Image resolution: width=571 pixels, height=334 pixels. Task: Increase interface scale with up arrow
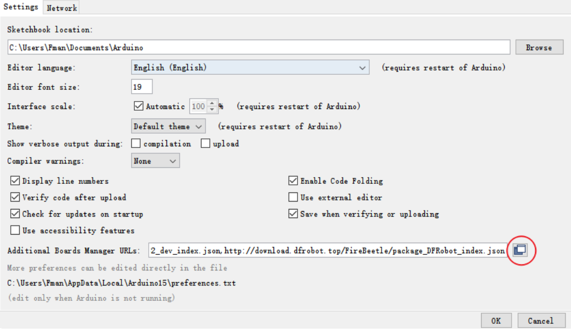212,103
